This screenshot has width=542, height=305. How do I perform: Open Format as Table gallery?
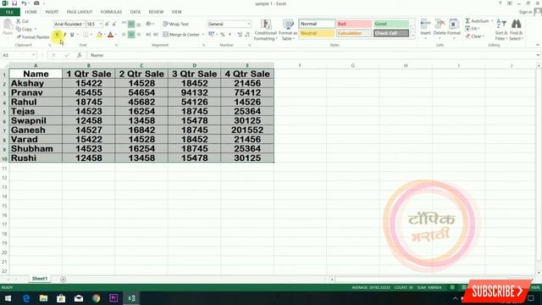click(288, 30)
